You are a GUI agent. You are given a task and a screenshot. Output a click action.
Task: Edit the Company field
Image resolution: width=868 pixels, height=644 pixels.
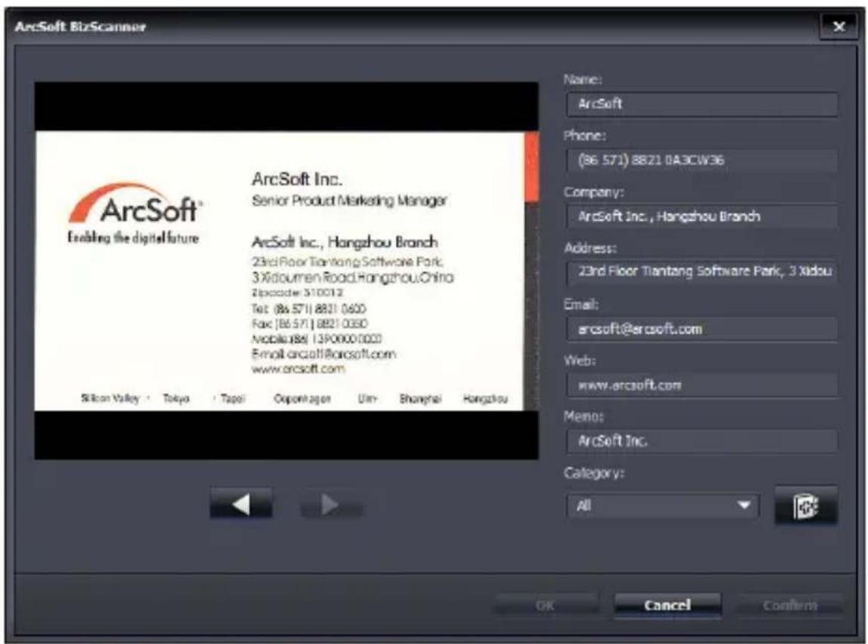(702, 216)
